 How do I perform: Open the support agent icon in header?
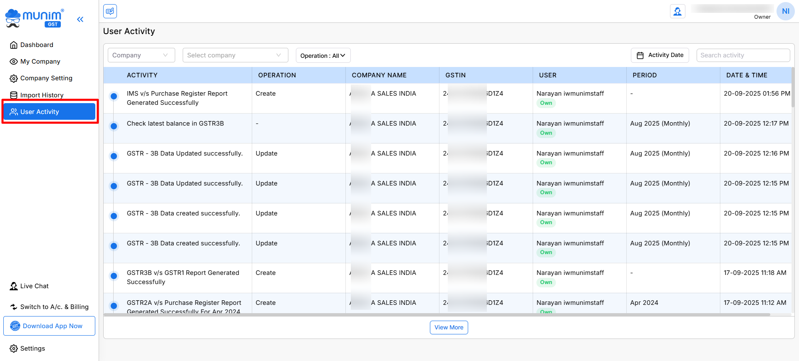(677, 11)
